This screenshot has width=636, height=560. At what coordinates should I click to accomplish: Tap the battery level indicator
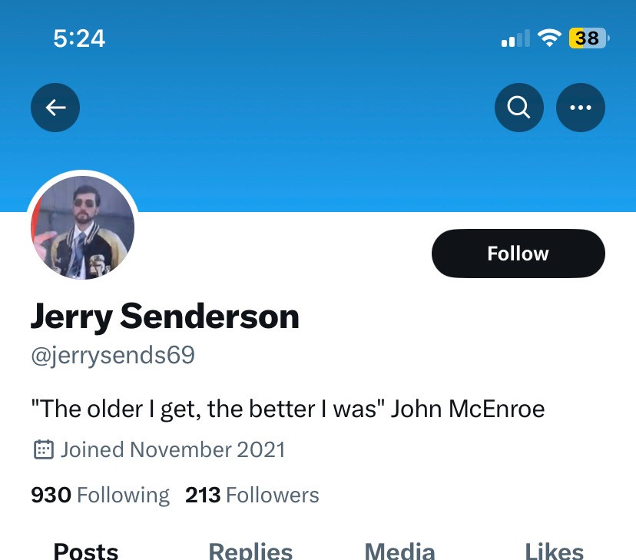click(x=588, y=38)
